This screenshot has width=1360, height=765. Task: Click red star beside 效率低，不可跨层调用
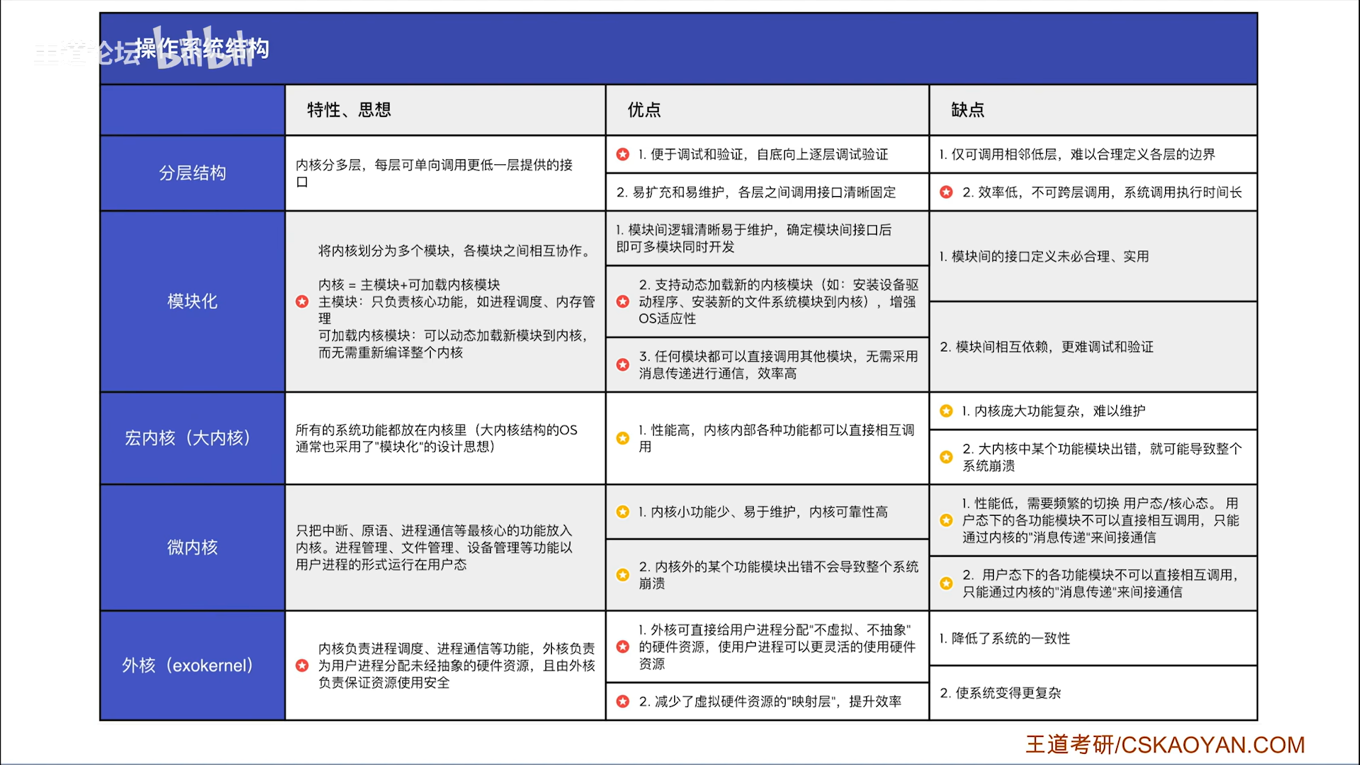coord(946,192)
